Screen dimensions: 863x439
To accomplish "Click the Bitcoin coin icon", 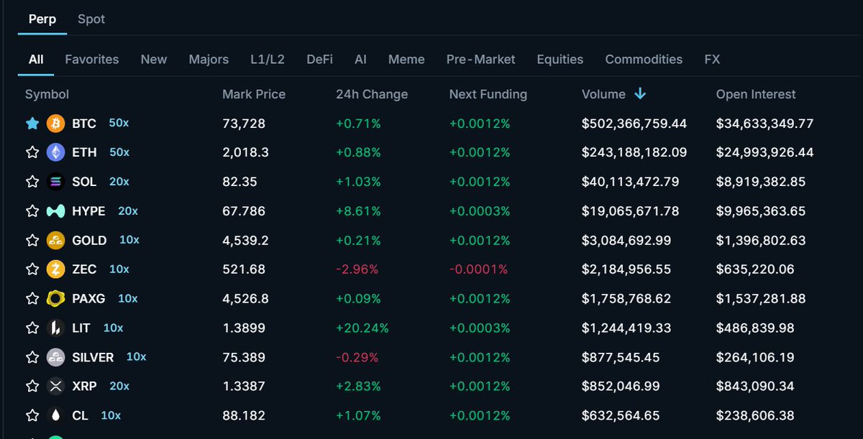I will (x=55, y=124).
